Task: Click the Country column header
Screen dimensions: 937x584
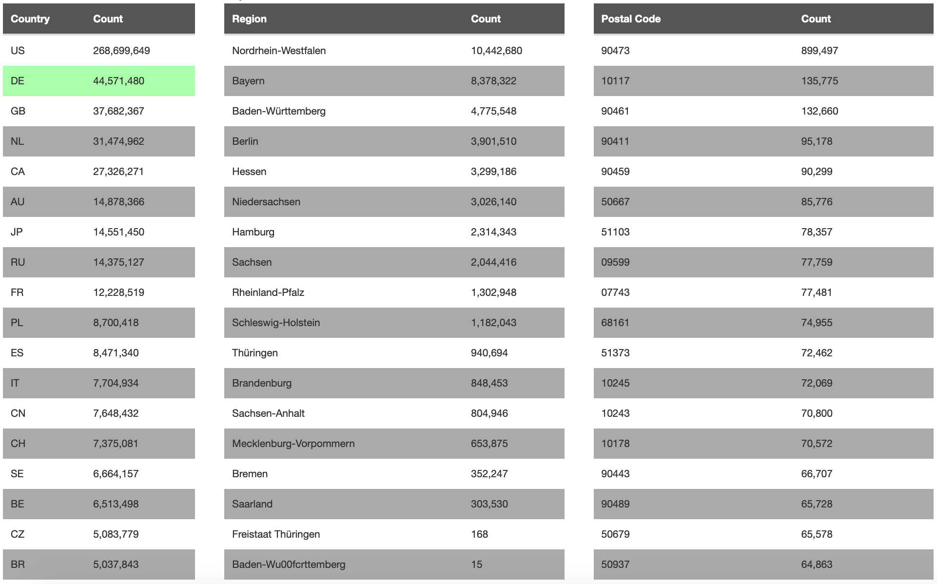Action: coord(30,19)
